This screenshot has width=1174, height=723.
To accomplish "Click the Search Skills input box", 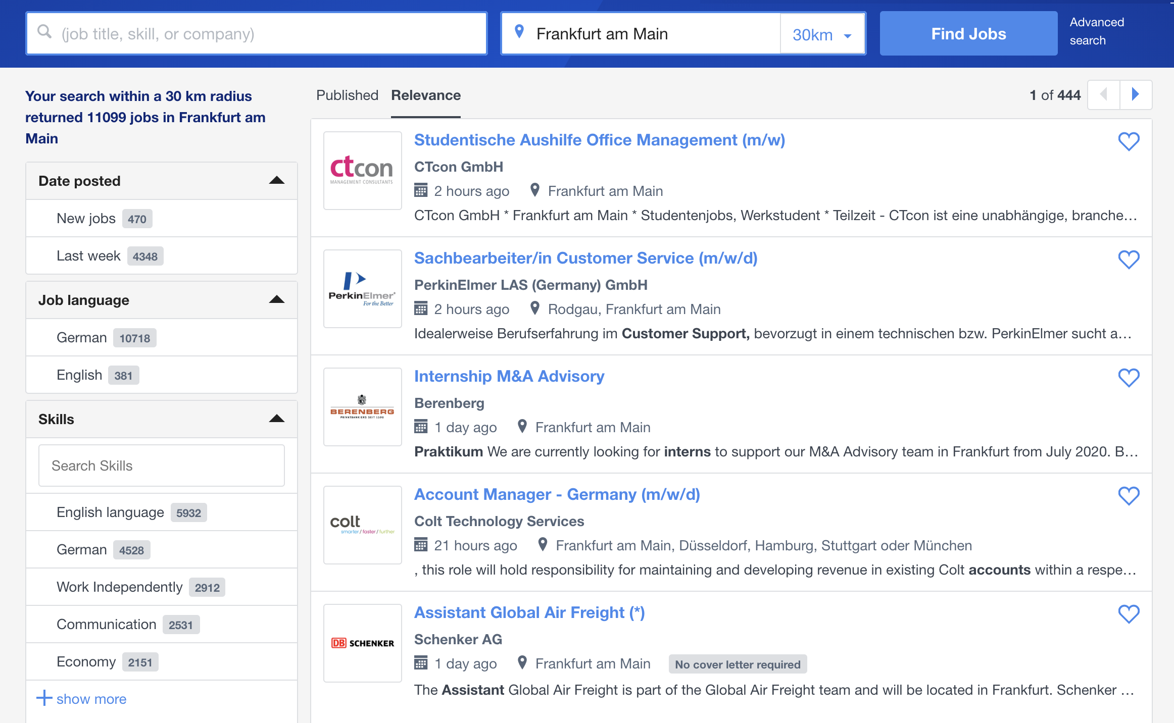I will 162,466.
